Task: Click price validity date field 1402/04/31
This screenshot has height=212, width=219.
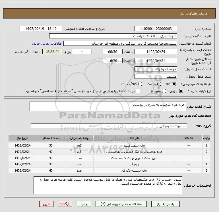Action: 156,61
